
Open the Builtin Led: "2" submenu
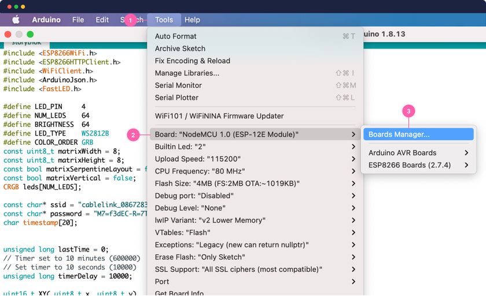coord(255,147)
